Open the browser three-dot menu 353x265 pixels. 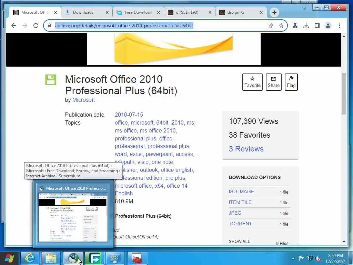point(339,26)
